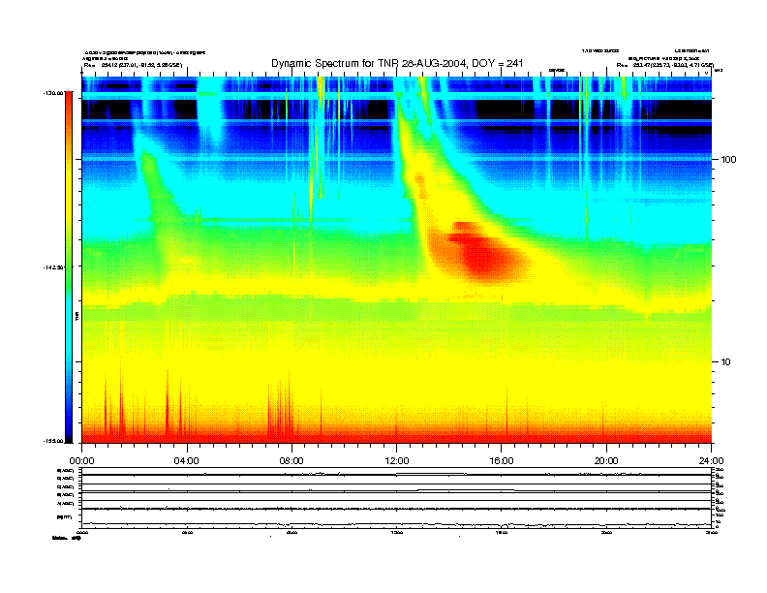
Task: Click the color scale bottom value -155.00
Action: coord(53,441)
